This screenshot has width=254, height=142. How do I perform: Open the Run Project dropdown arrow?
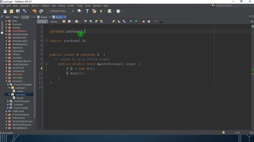point(105,11)
